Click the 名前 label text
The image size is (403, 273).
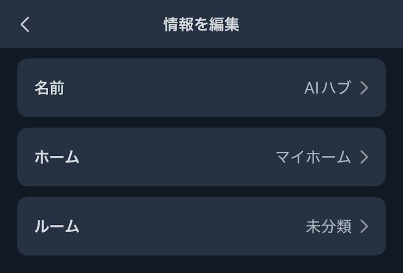(49, 88)
